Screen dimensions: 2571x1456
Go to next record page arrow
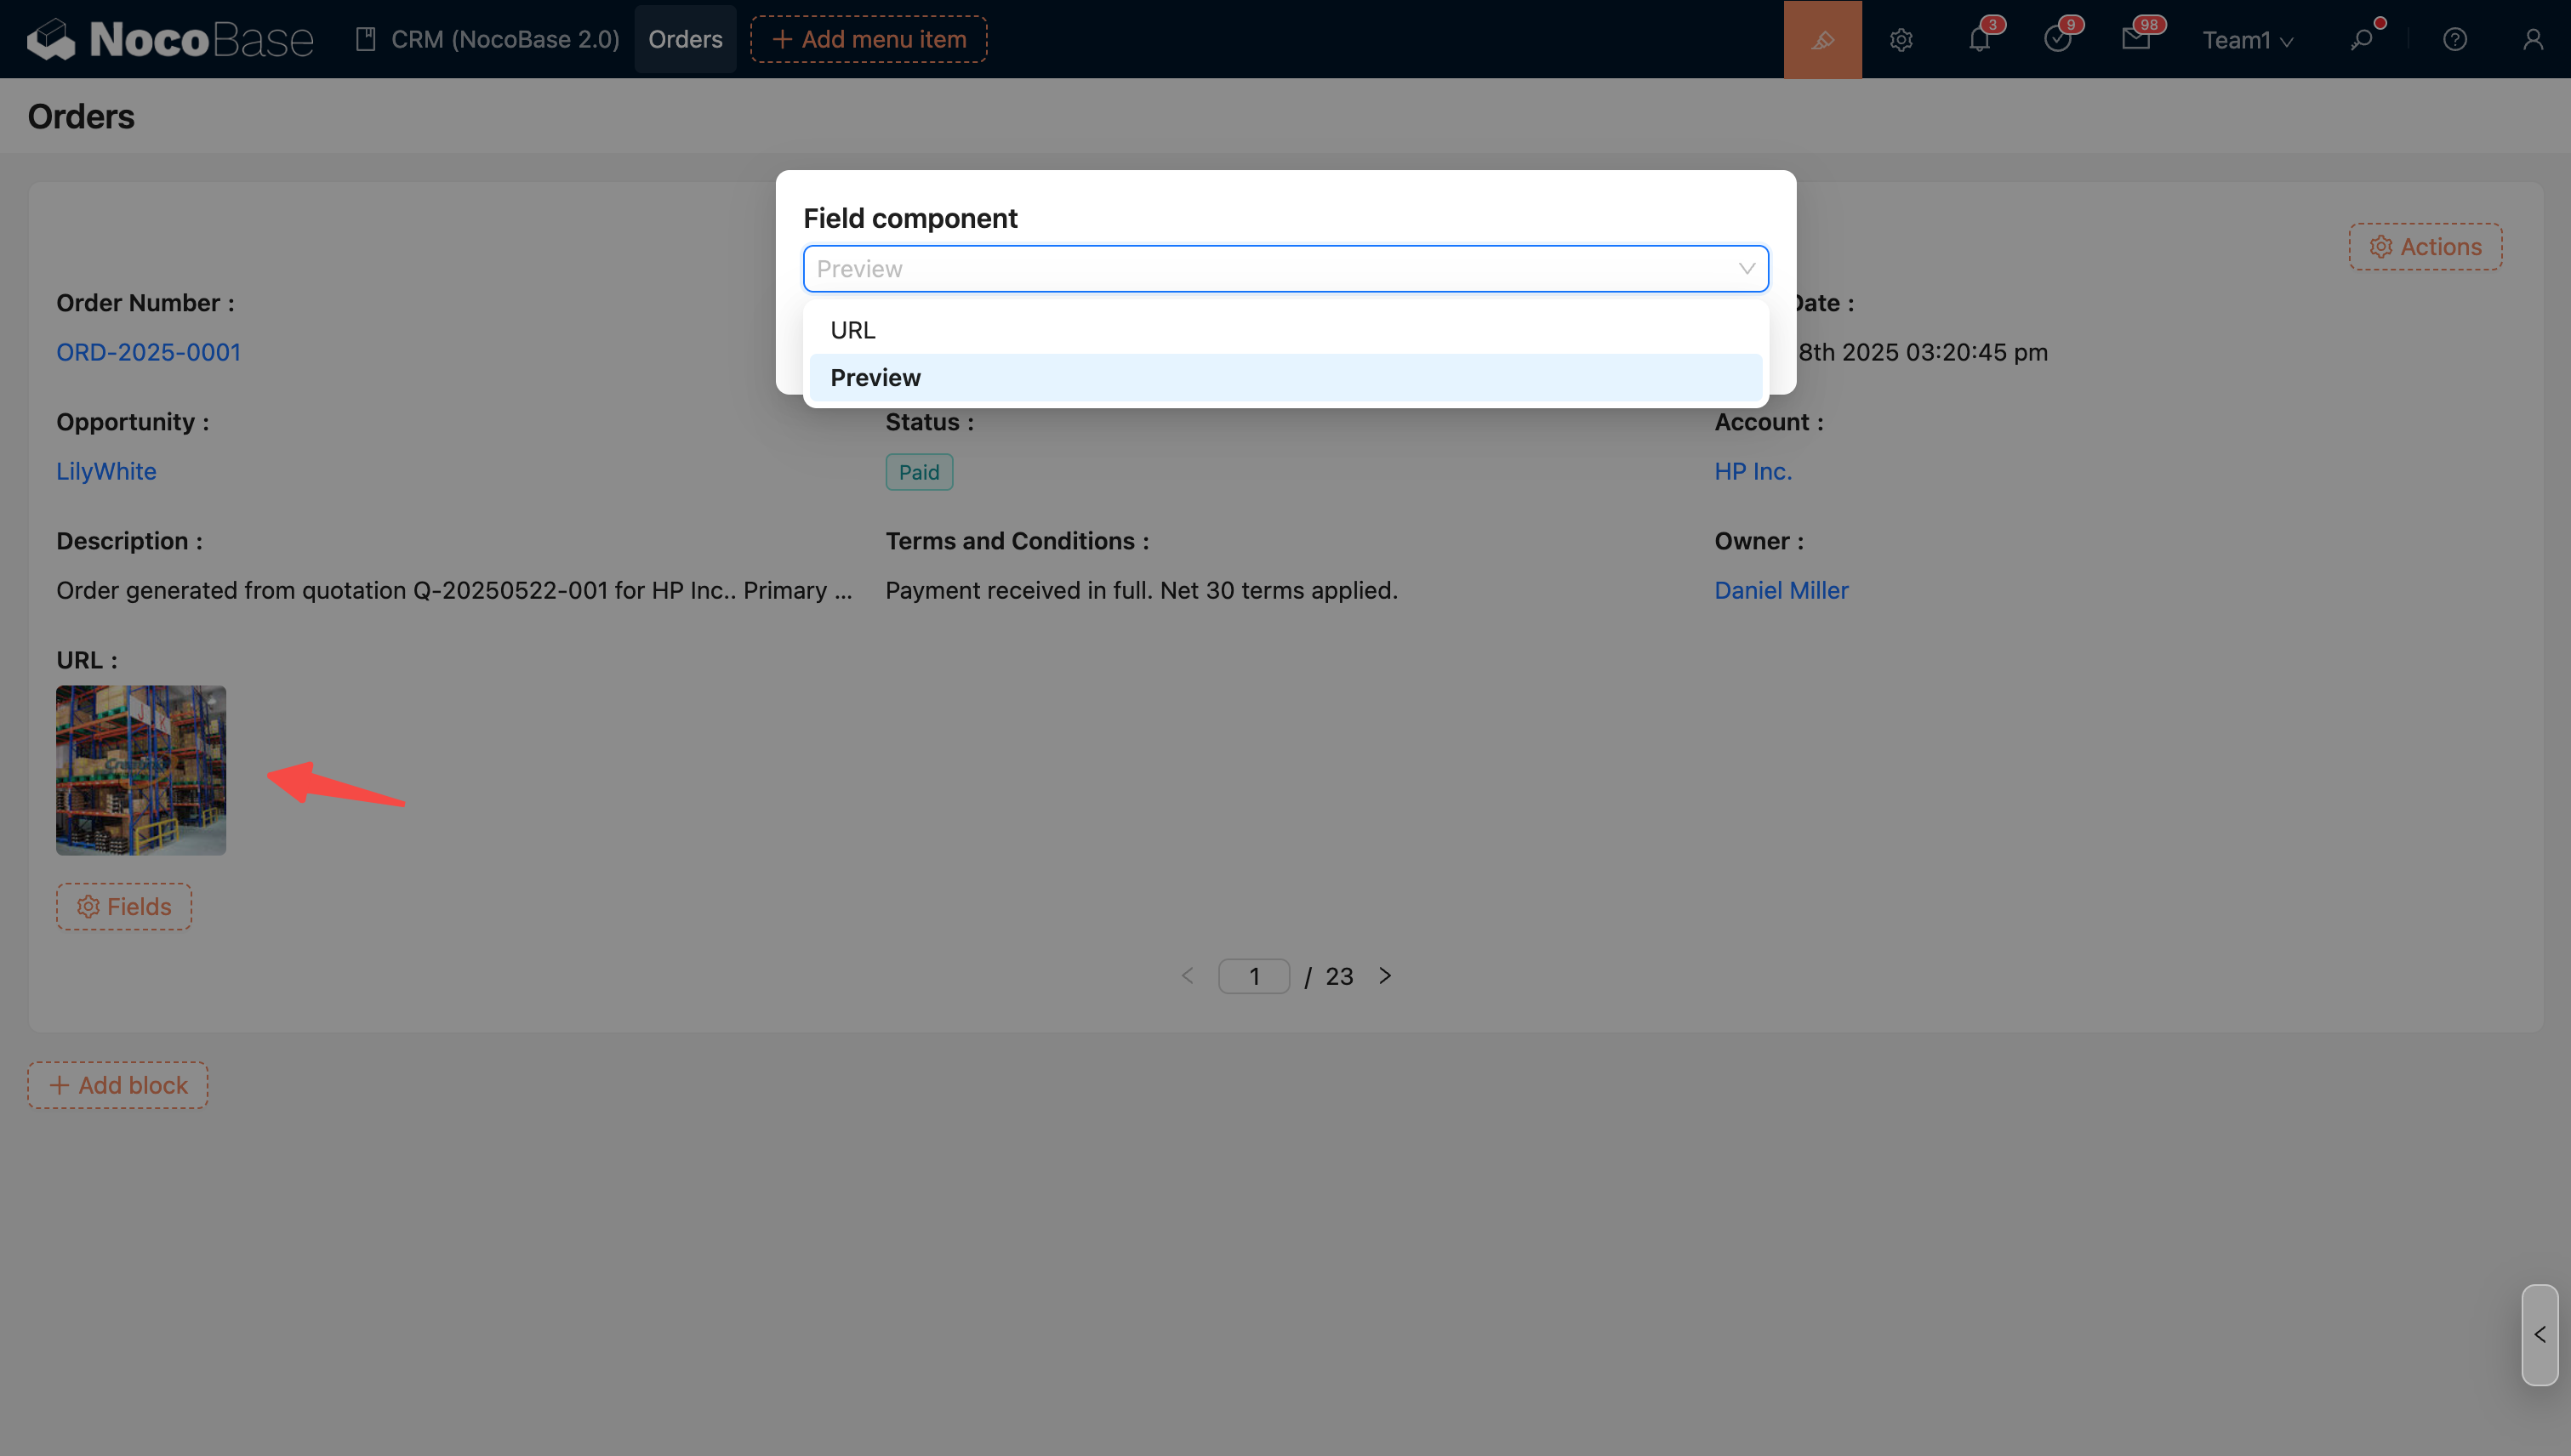[1384, 976]
